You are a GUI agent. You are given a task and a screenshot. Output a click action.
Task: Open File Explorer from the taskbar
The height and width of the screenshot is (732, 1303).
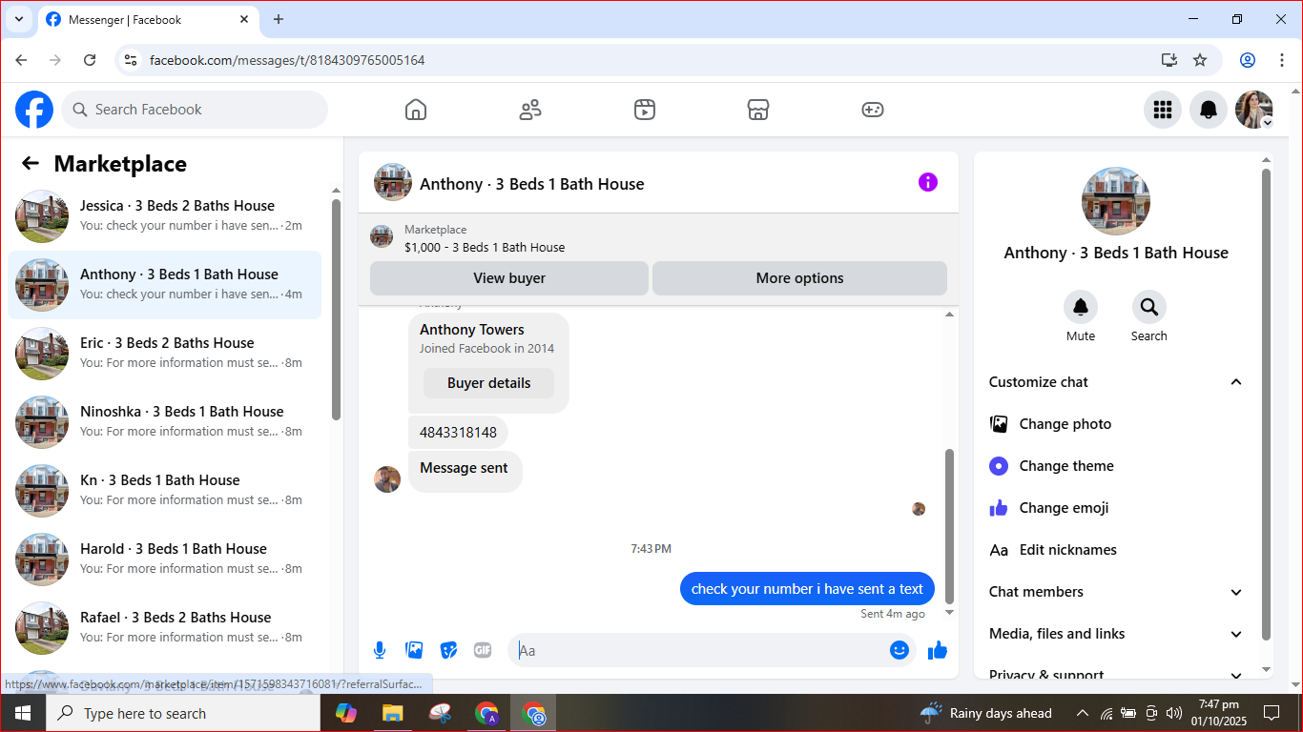point(392,713)
